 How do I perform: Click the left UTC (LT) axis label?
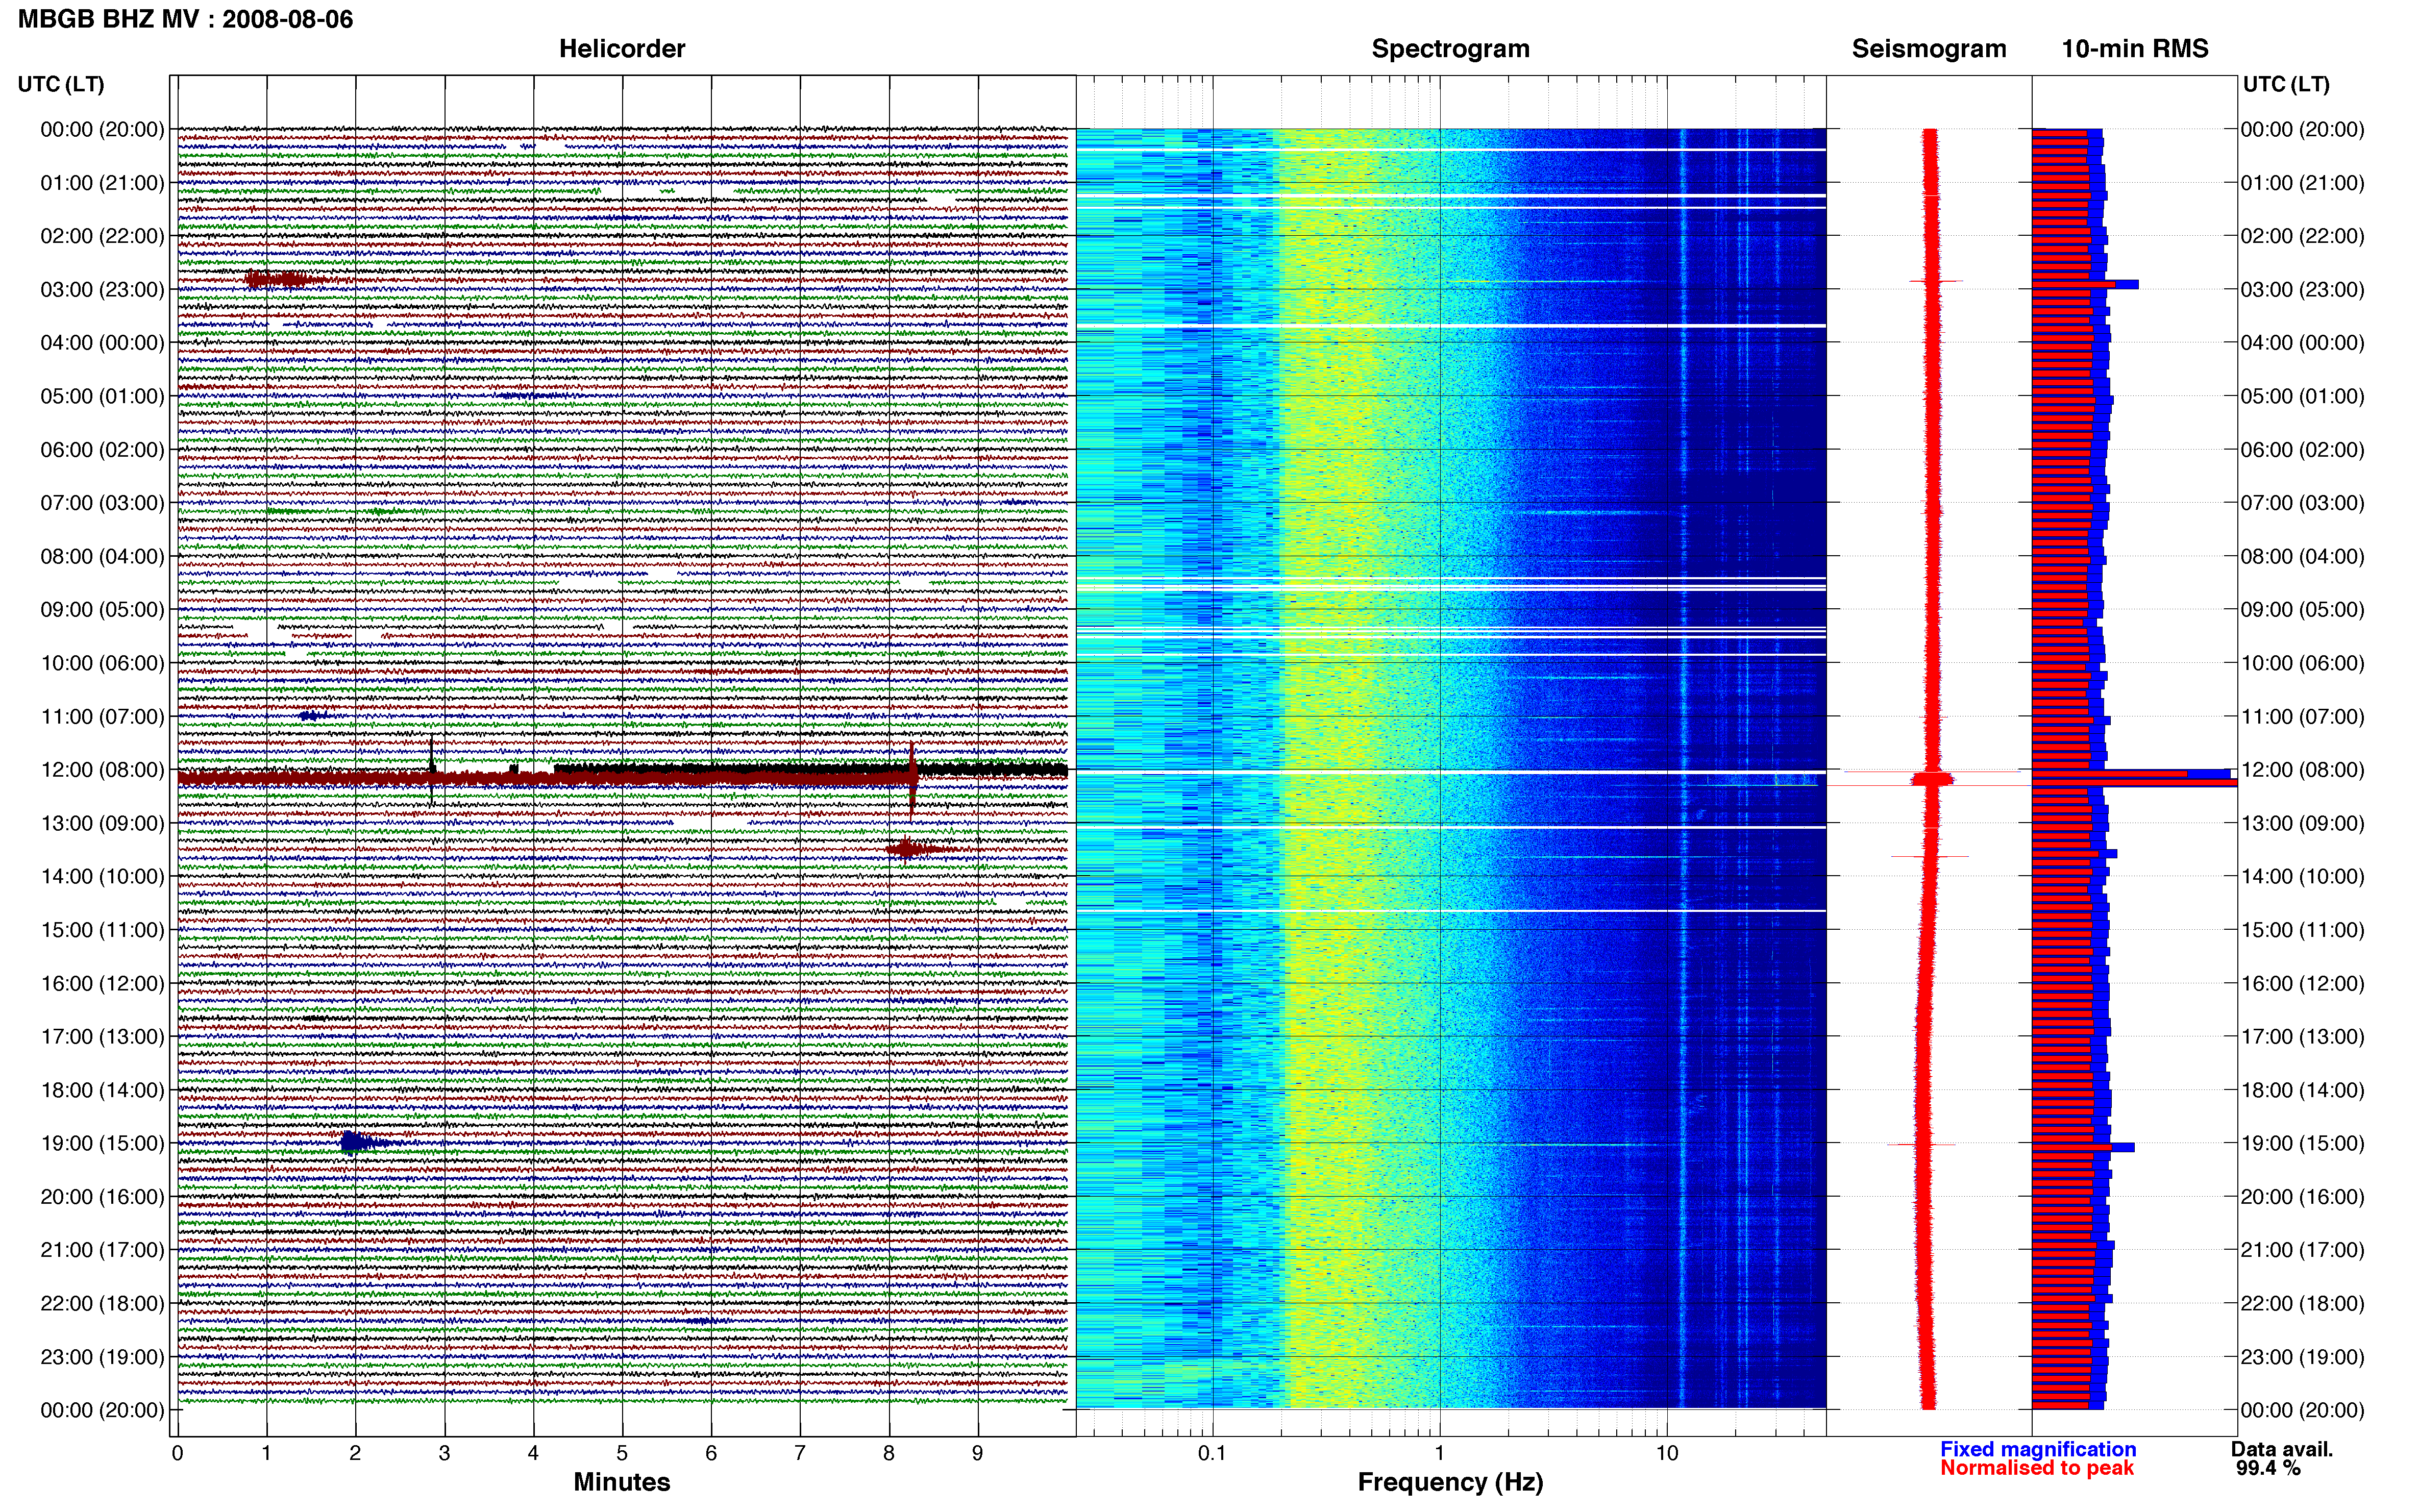(61, 84)
